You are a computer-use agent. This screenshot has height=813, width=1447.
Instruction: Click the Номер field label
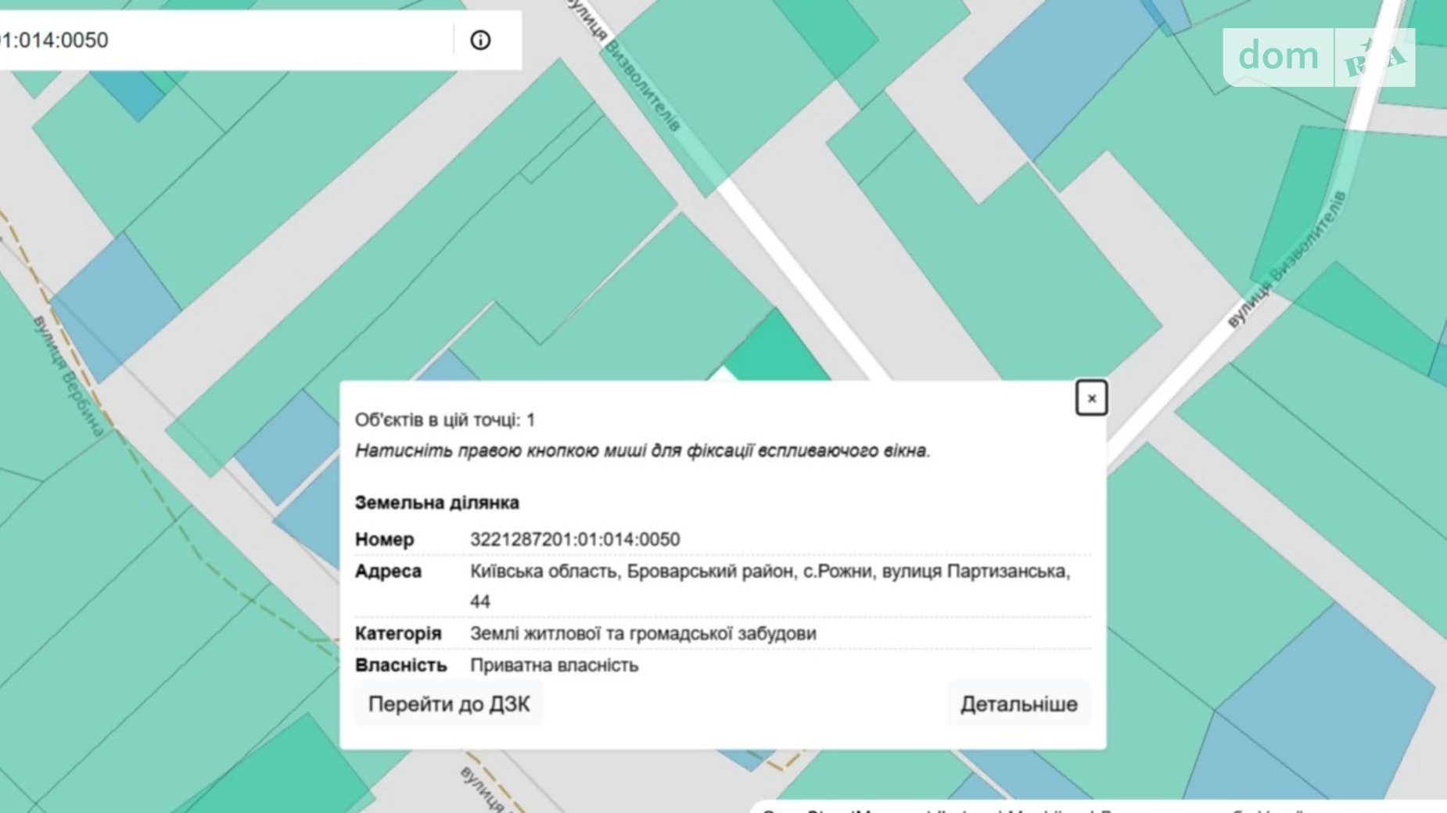384,539
